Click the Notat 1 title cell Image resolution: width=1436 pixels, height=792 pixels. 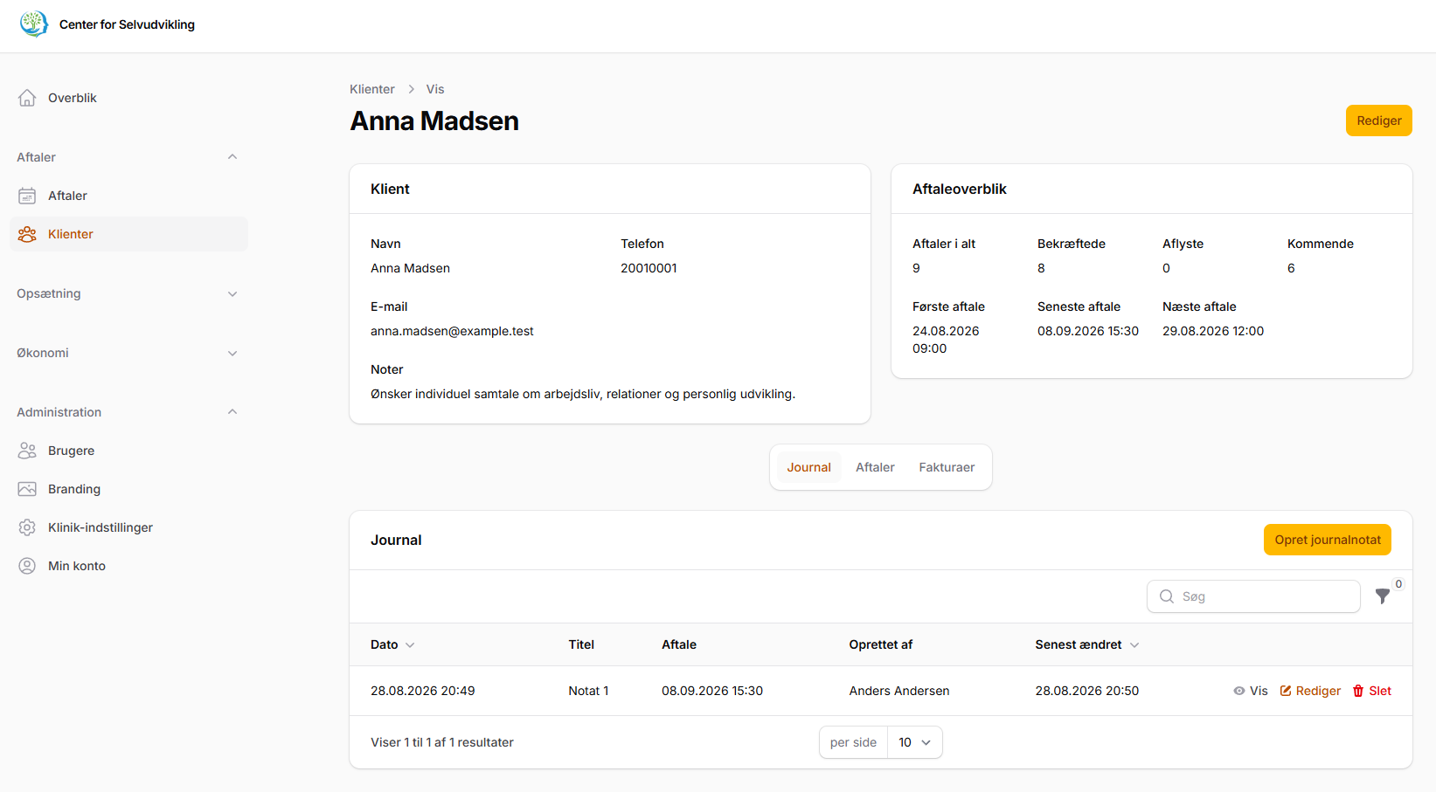click(588, 691)
